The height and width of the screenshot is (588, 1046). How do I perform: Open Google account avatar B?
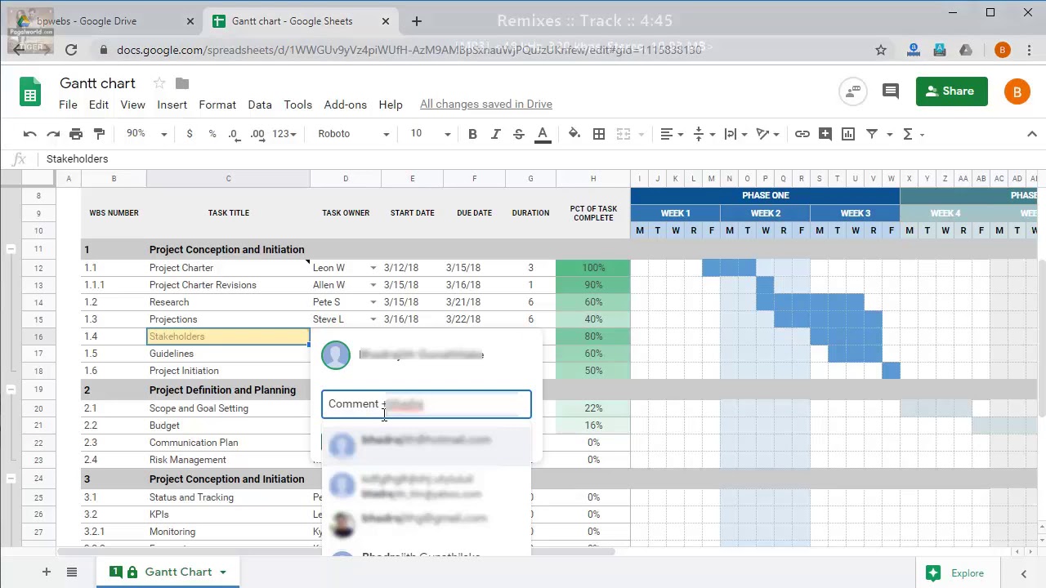(1017, 91)
